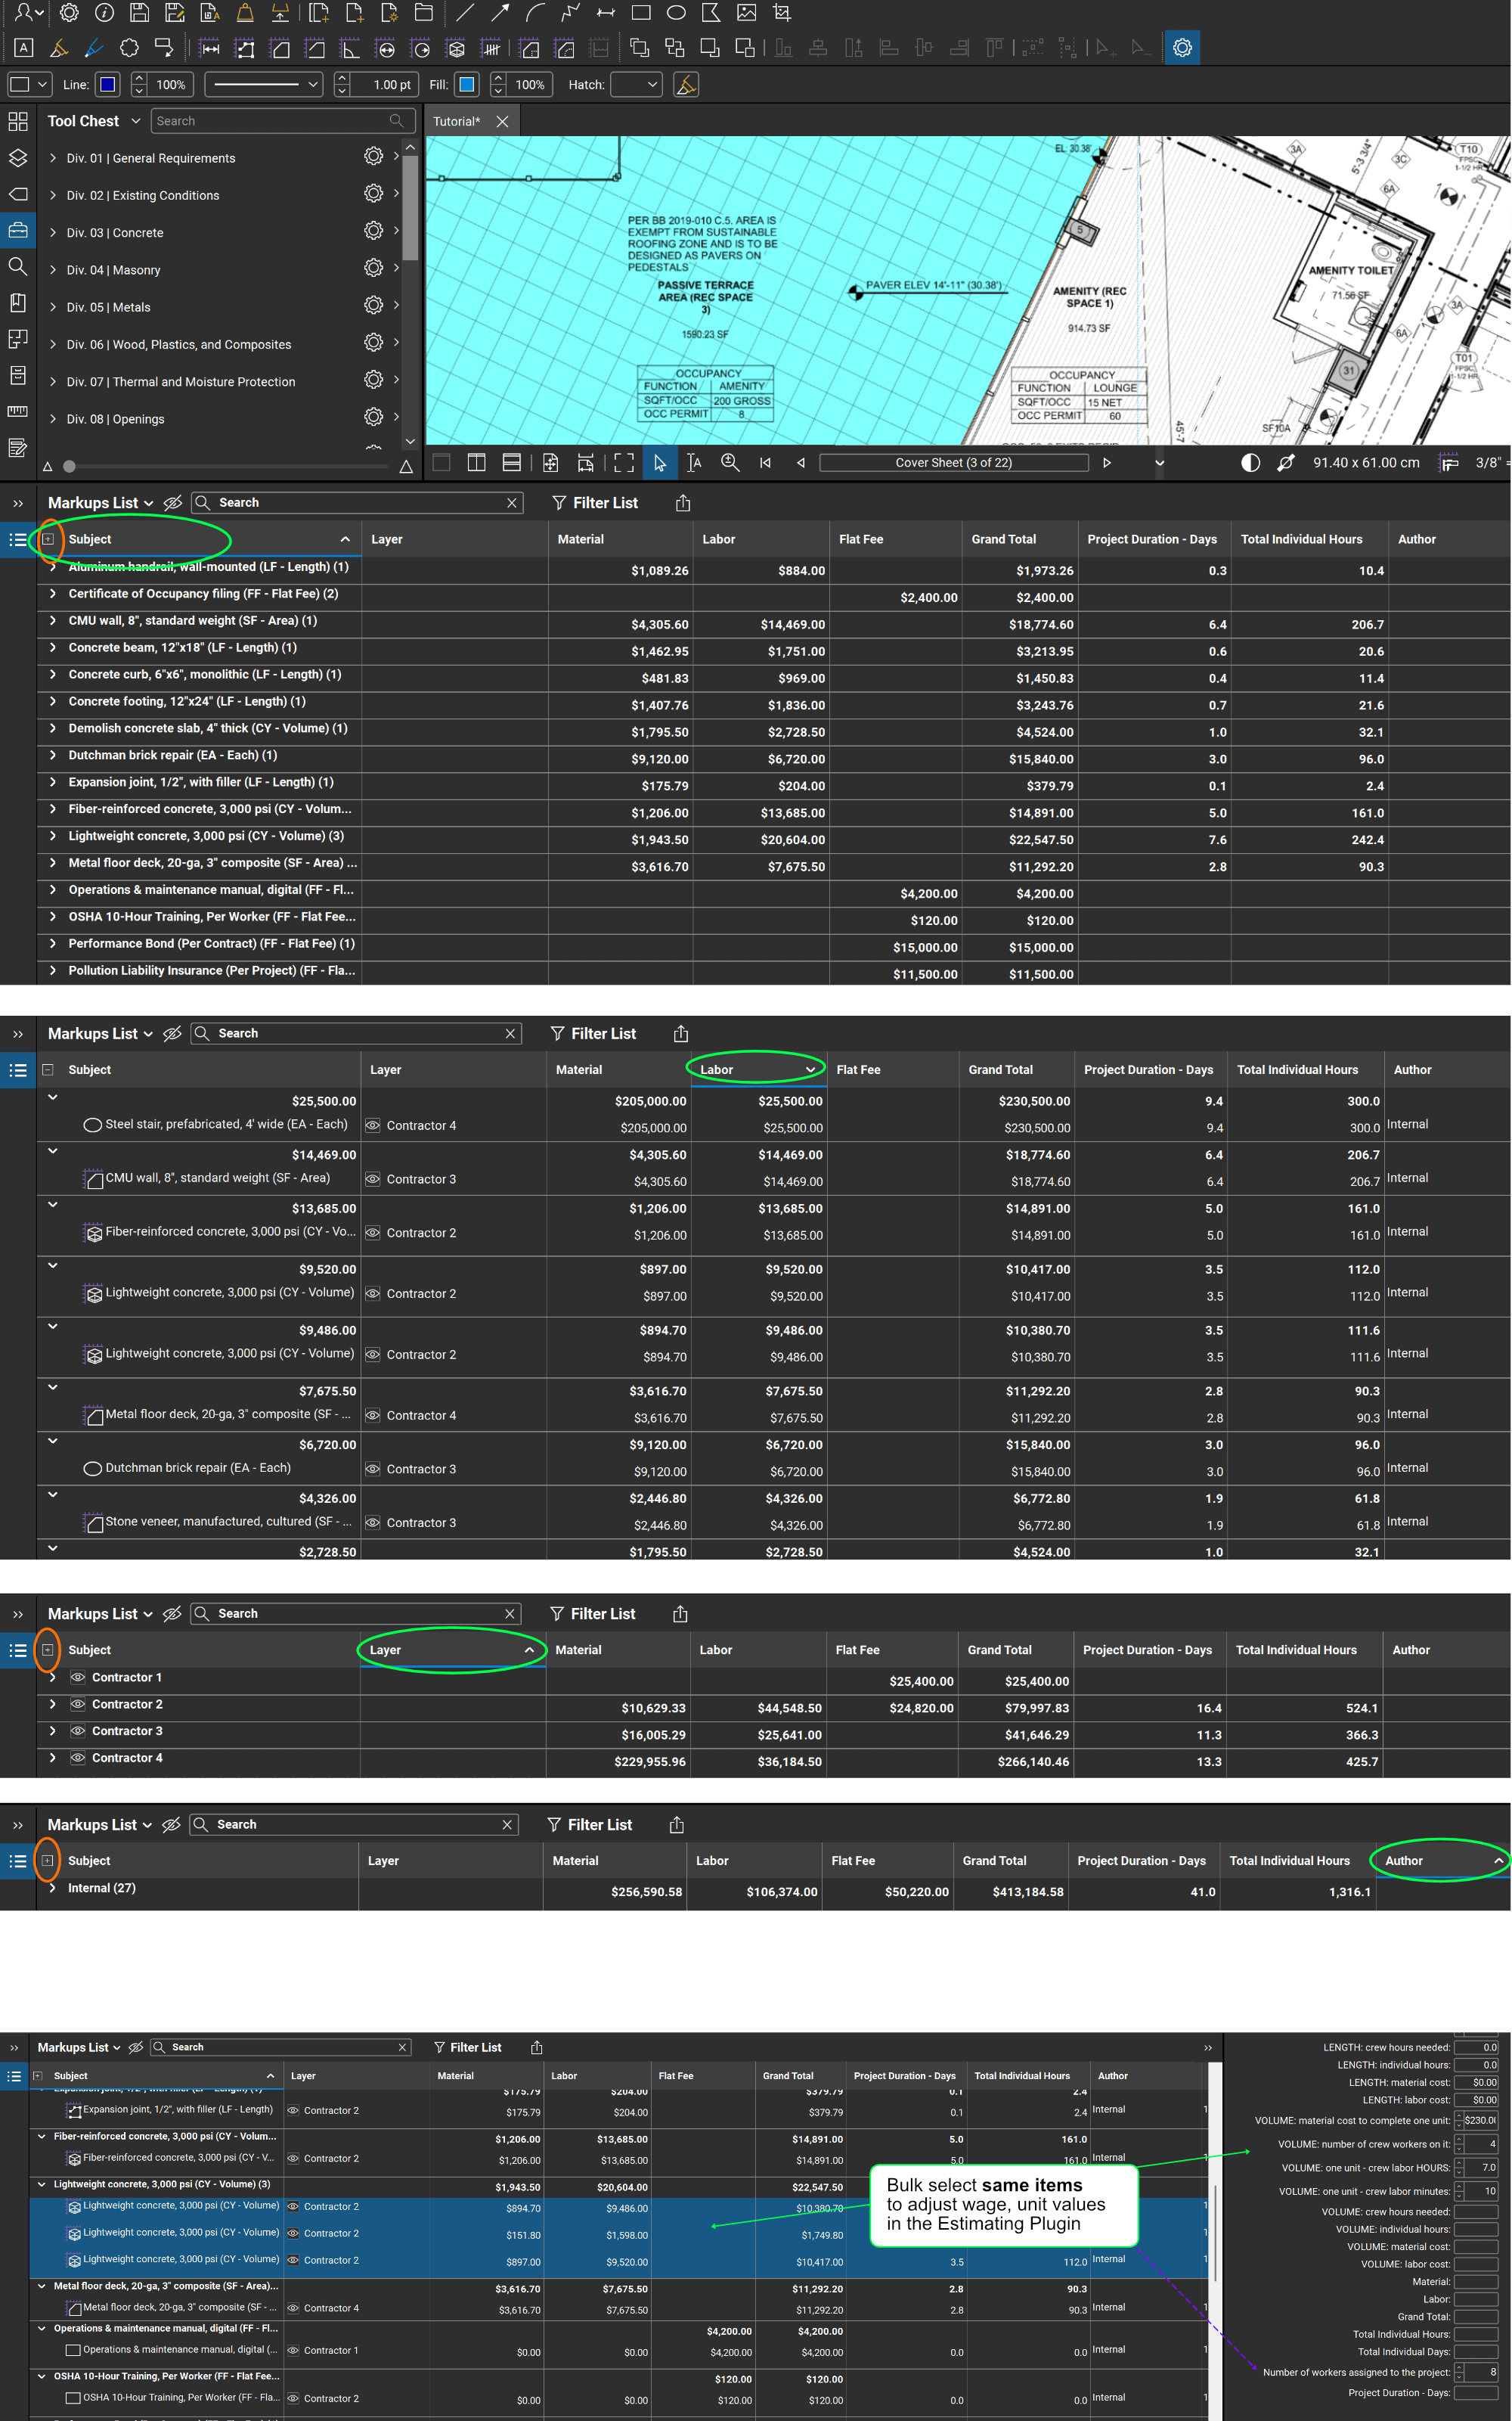1512x2421 pixels.
Task: Toggle hide markups icon next to Markups List
Action: click(x=173, y=503)
